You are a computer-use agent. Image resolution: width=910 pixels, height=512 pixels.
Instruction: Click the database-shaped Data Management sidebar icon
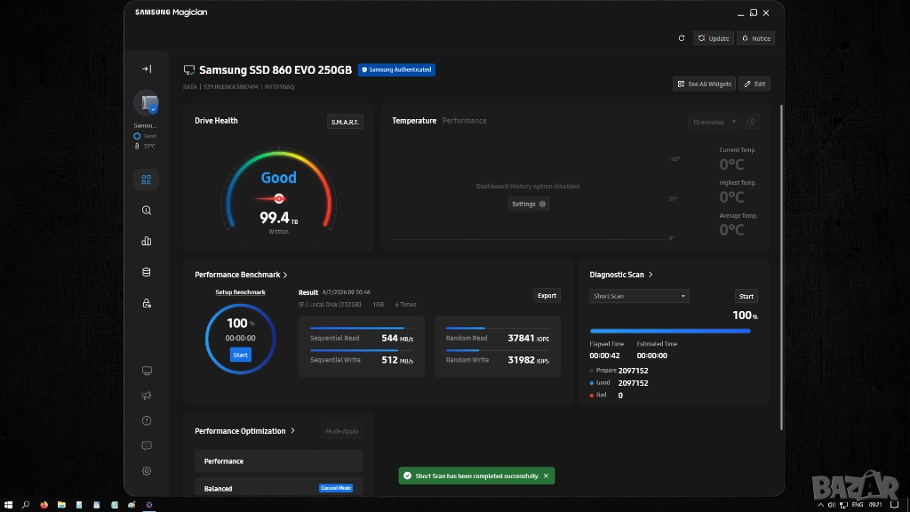click(x=147, y=273)
